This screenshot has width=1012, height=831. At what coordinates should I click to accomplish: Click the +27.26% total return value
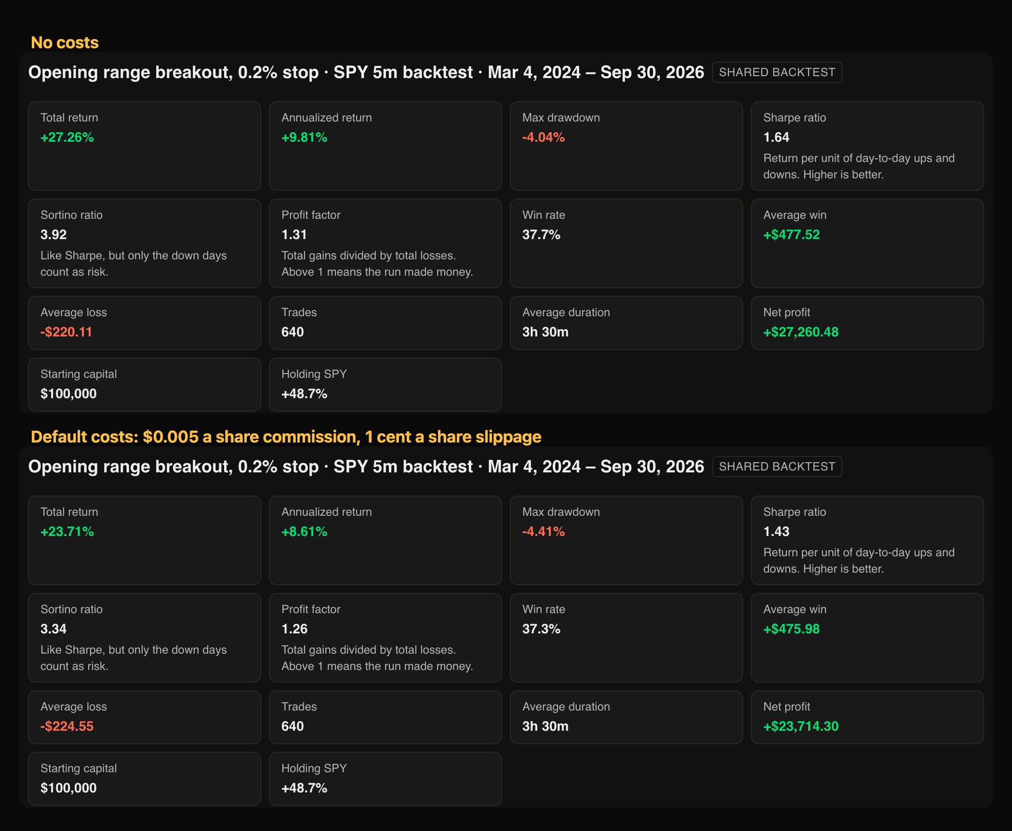(67, 137)
